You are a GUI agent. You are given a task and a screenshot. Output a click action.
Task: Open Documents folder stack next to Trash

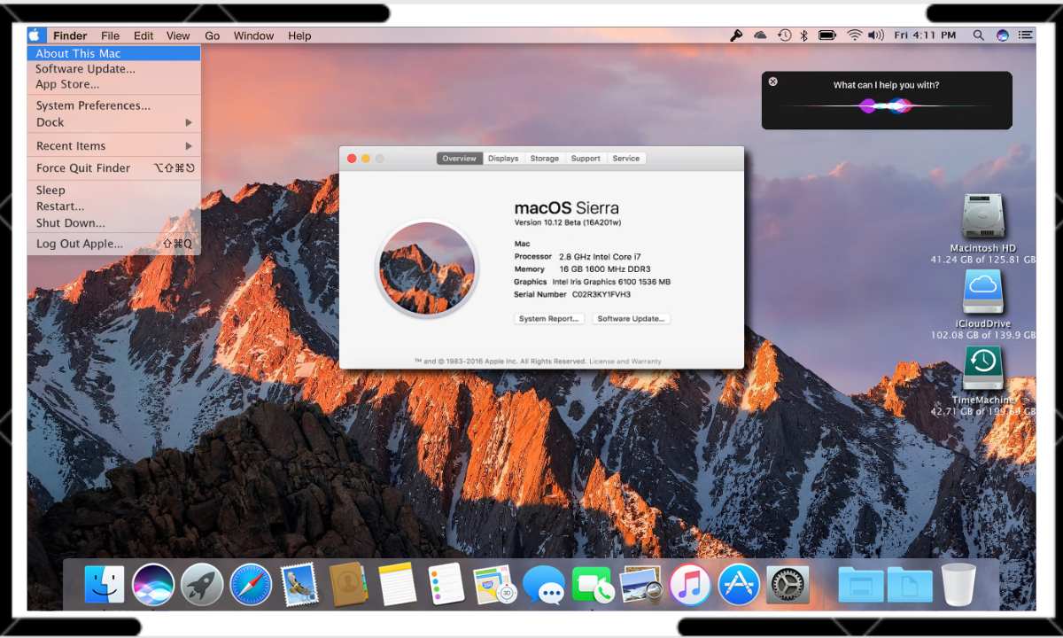click(910, 585)
